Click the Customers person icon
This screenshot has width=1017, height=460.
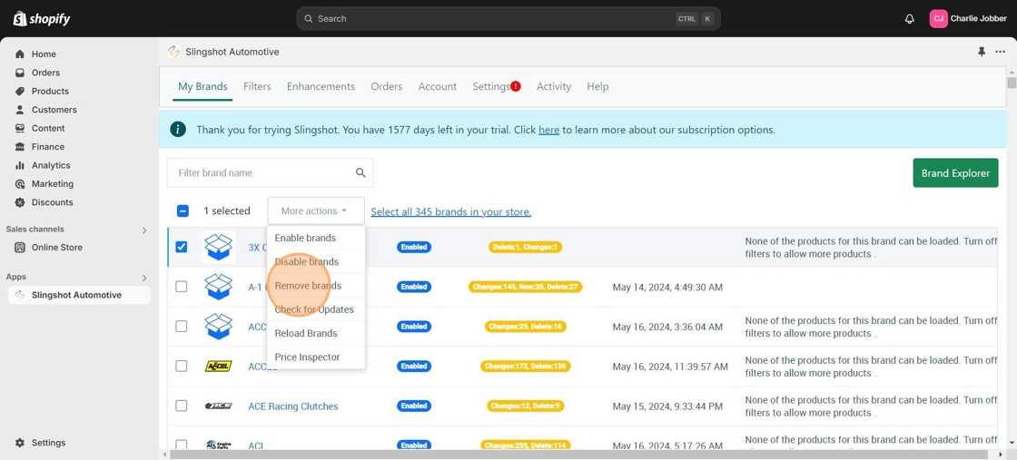point(20,110)
